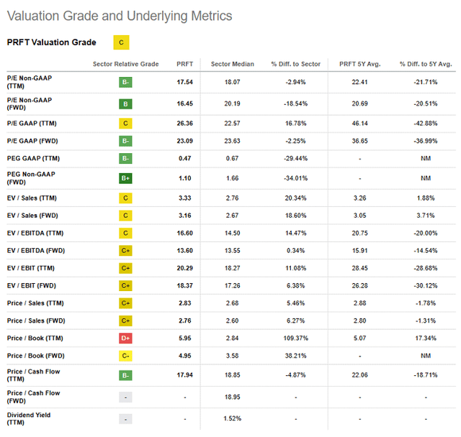The image size is (461, 437).
Task: Click the Sector Relative Grade column header
Action: coord(126,64)
